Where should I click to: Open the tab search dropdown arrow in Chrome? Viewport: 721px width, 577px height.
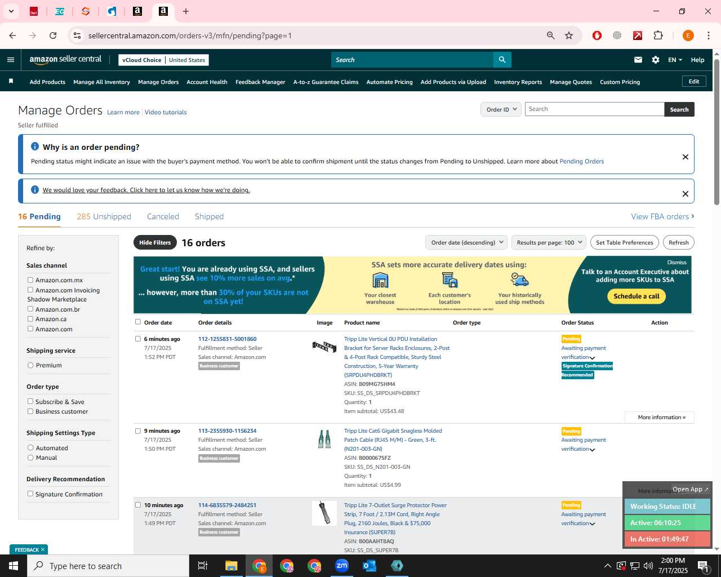[11, 11]
